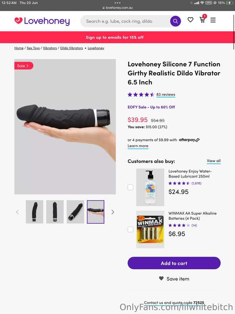Viewport: 235px width, 314px height.
Task: Show previous thumbnails with left chevron
Action: [17, 212]
